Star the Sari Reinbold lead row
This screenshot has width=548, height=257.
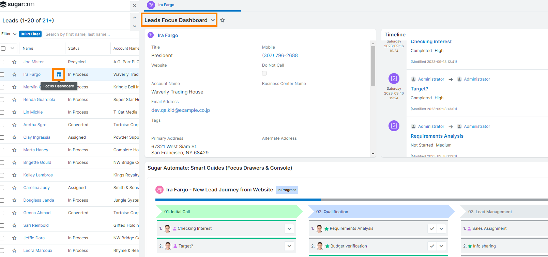(x=14, y=225)
